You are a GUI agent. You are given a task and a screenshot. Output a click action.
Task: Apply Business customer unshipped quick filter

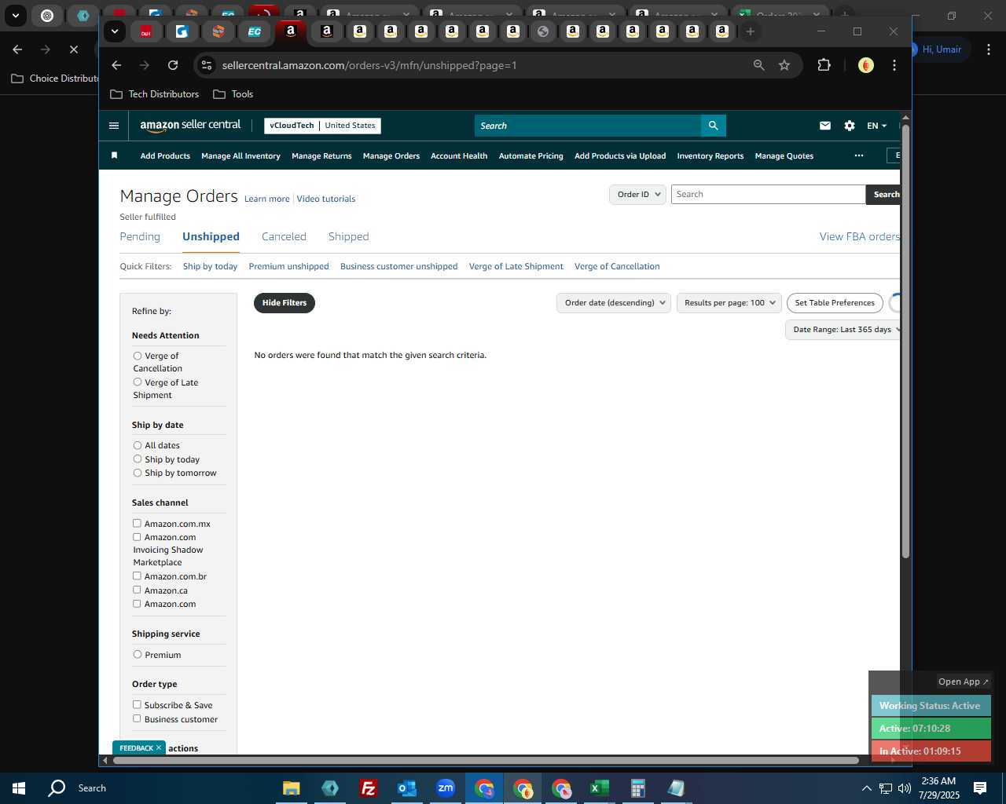(x=398, y=266)
